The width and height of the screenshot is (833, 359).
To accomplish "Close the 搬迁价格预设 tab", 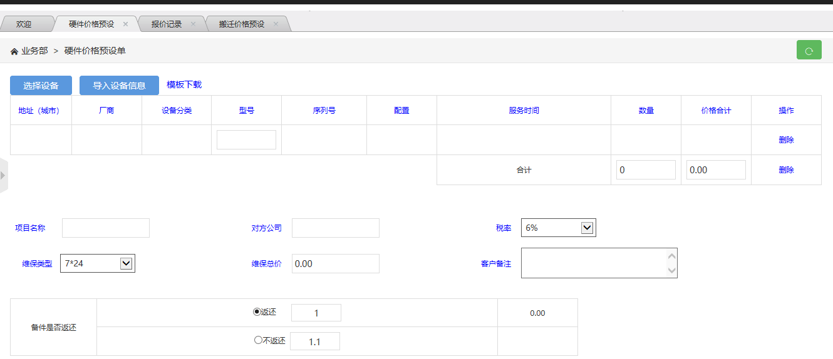I will 276,24.
